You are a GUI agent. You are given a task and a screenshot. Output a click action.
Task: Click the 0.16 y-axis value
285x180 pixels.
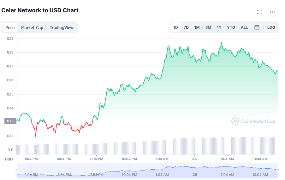(x=10, y=80)
